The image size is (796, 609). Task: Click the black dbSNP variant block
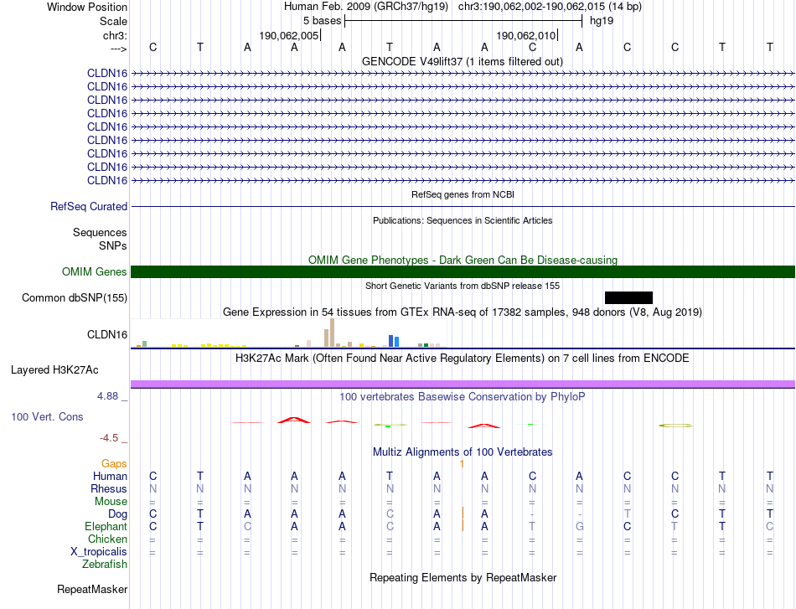[628, 298]
